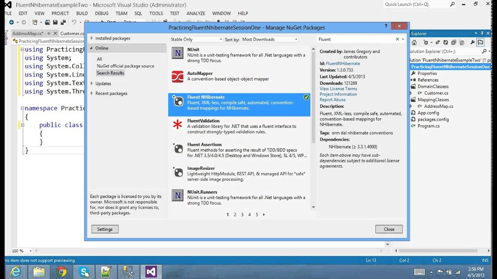Save the current file using the floppy icon
Screen dimensions: 497x279
click(x=55, y=22)
